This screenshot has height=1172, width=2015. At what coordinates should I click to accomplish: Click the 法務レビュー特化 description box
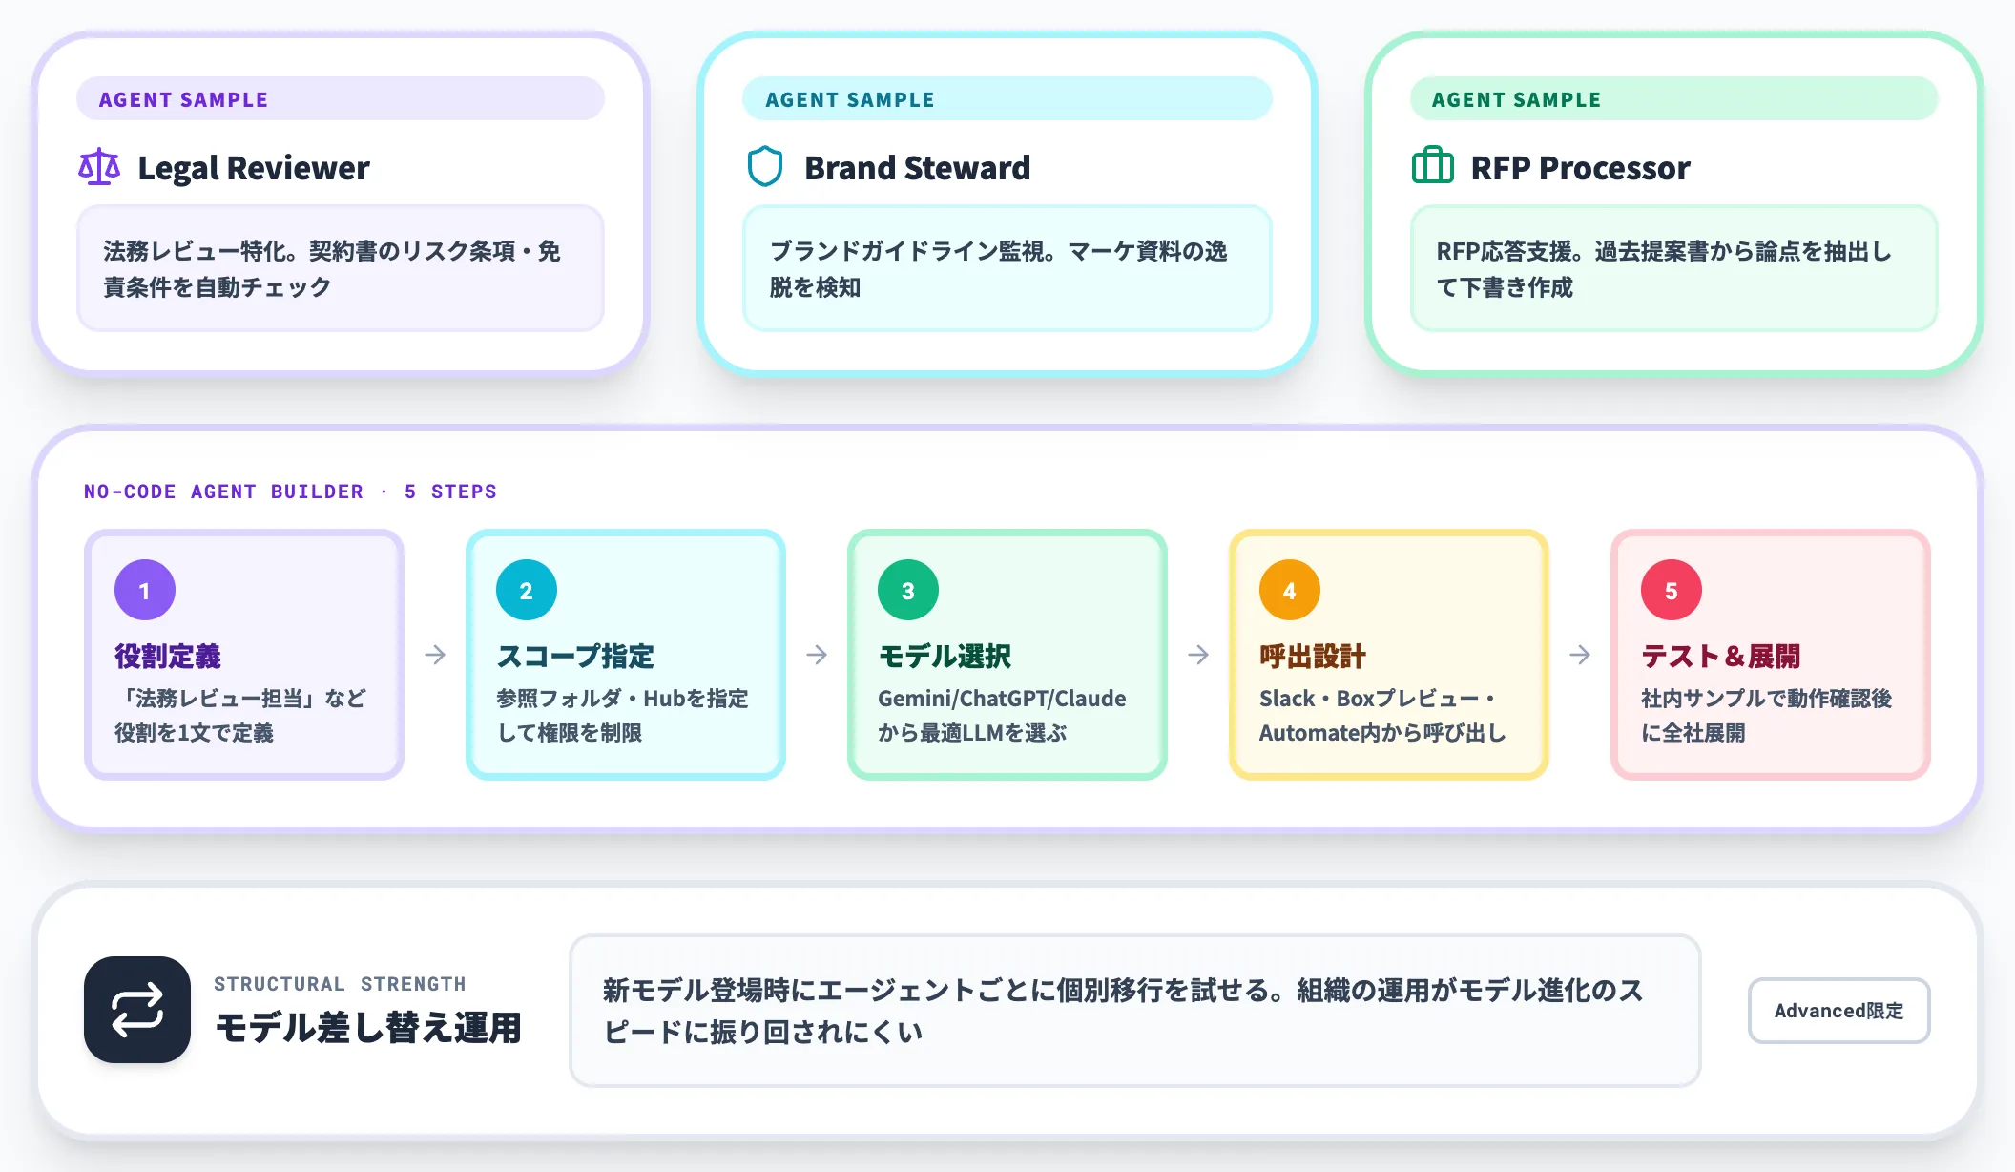[341, 268]
